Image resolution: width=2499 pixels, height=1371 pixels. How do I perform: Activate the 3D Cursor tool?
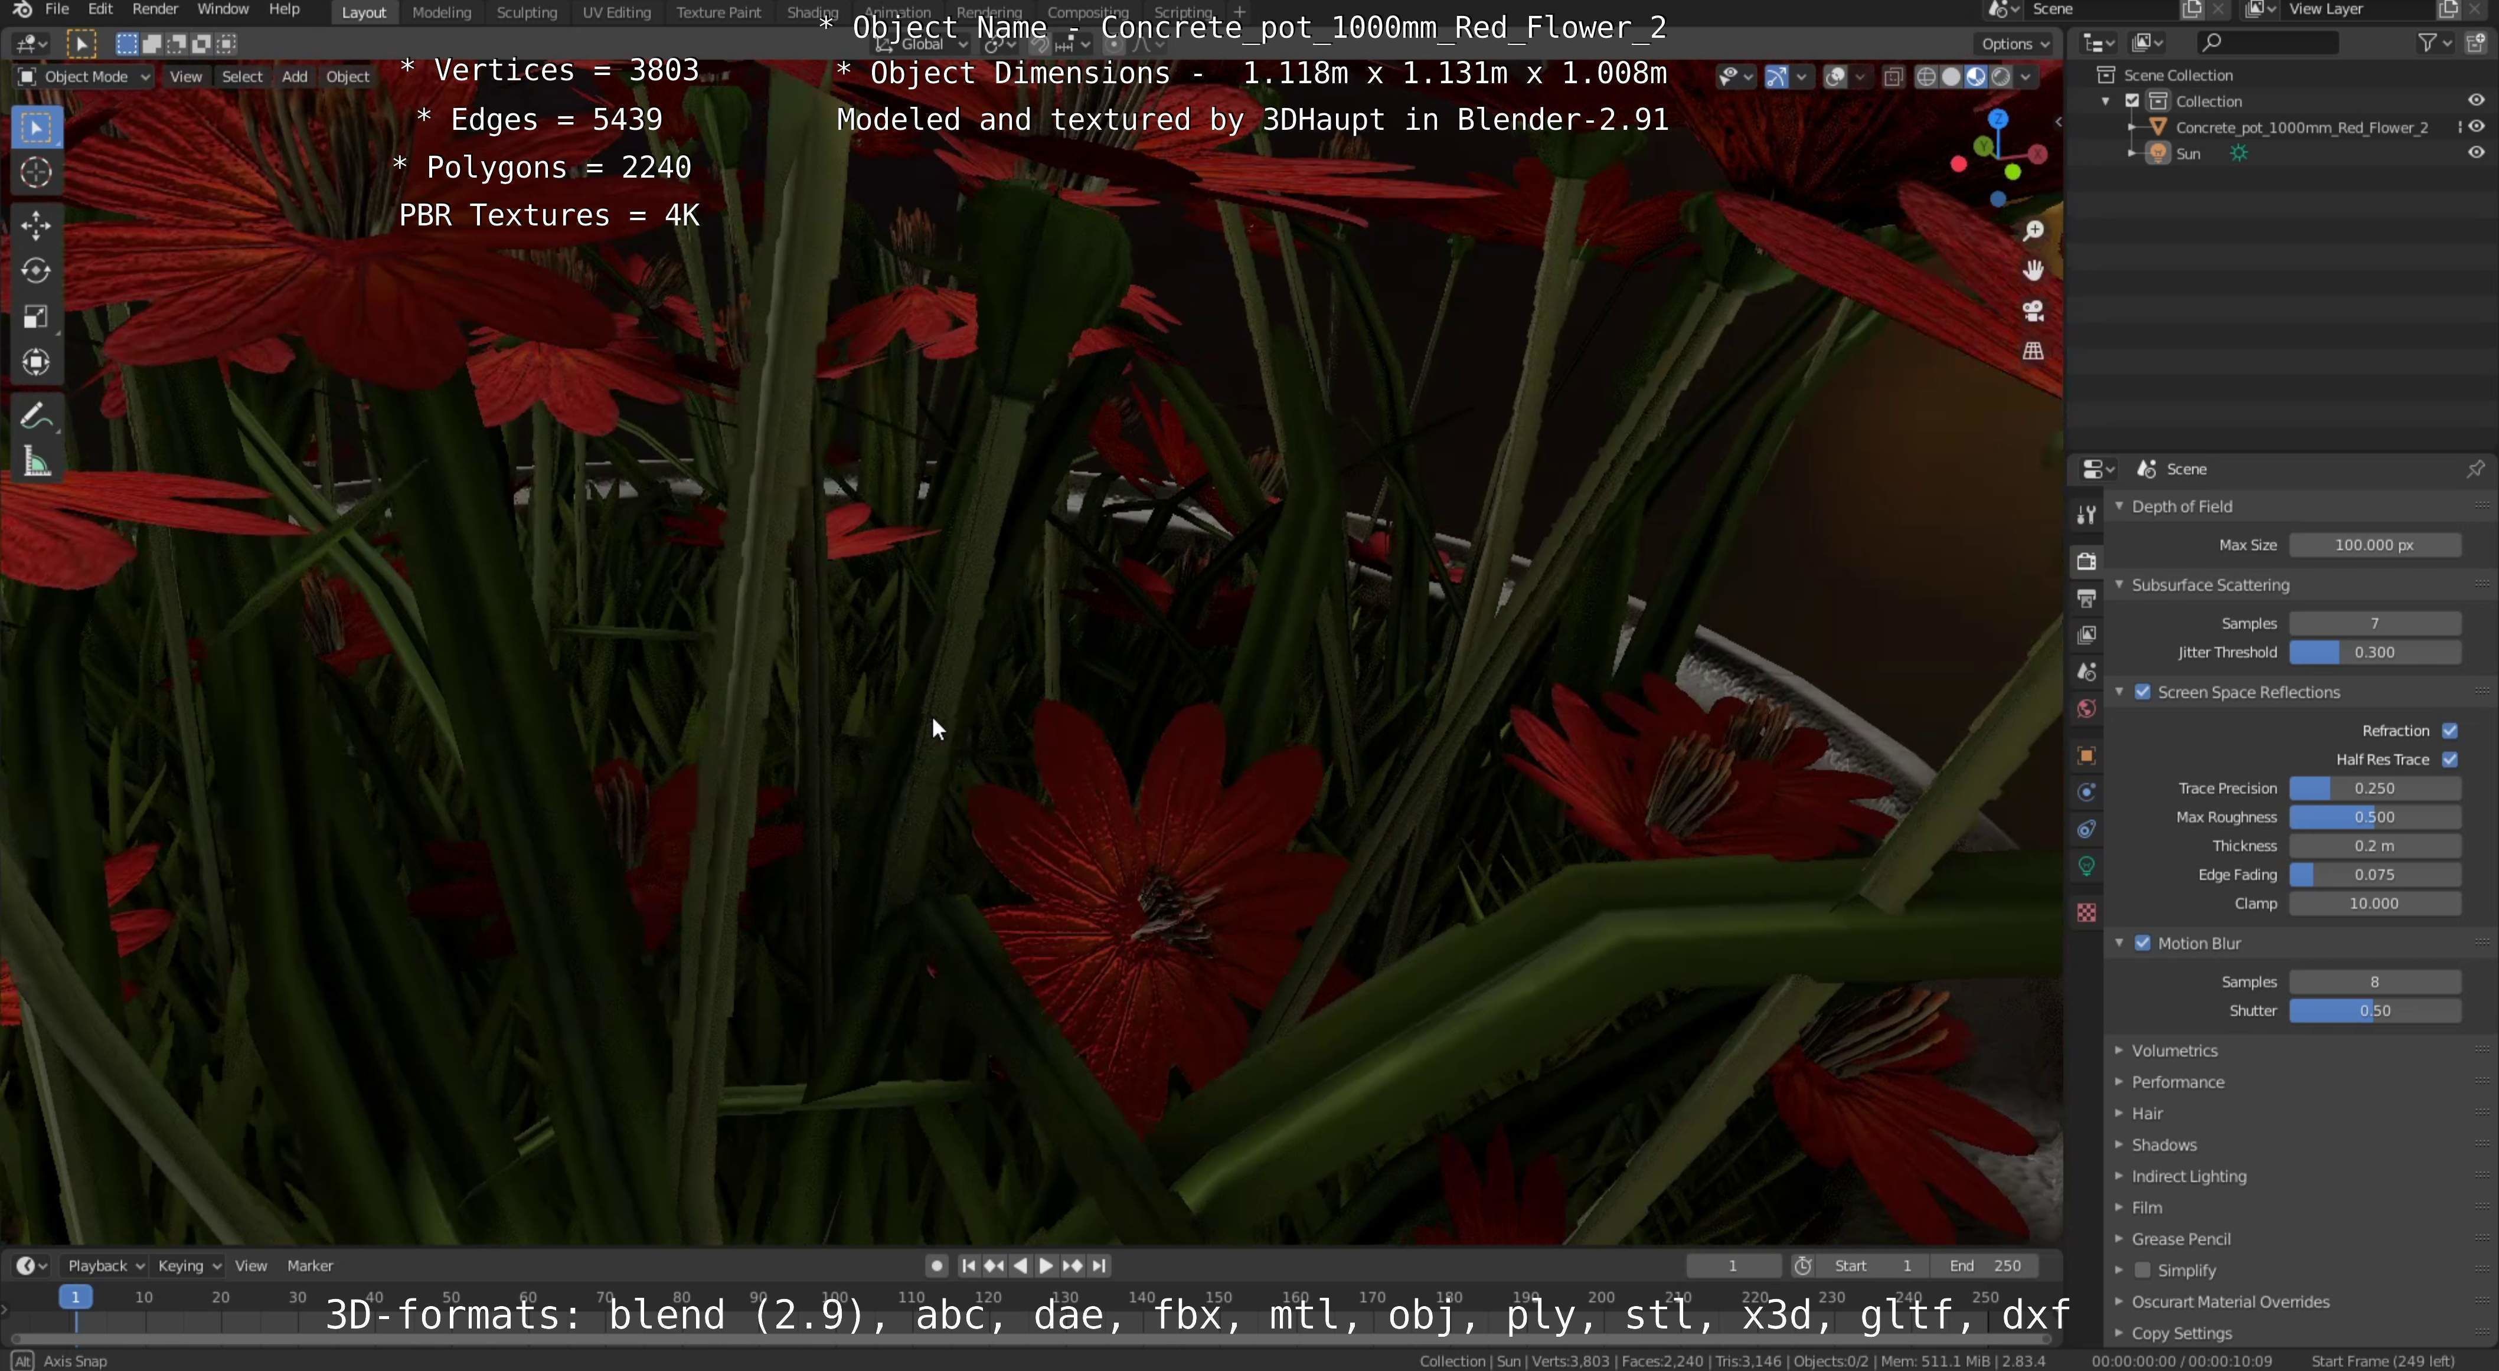pyautogui.click(x=37, y=172)
